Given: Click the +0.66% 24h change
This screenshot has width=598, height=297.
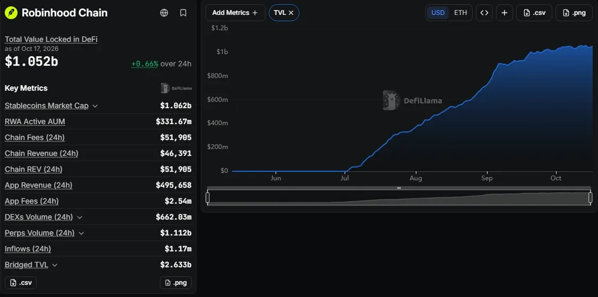Looking at the screenshot, I should [144, 64].
